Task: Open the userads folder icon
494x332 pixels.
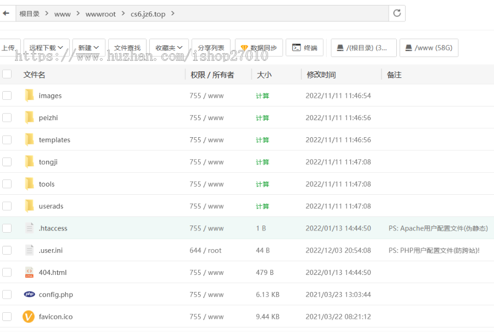Action: tap(29, 206)
